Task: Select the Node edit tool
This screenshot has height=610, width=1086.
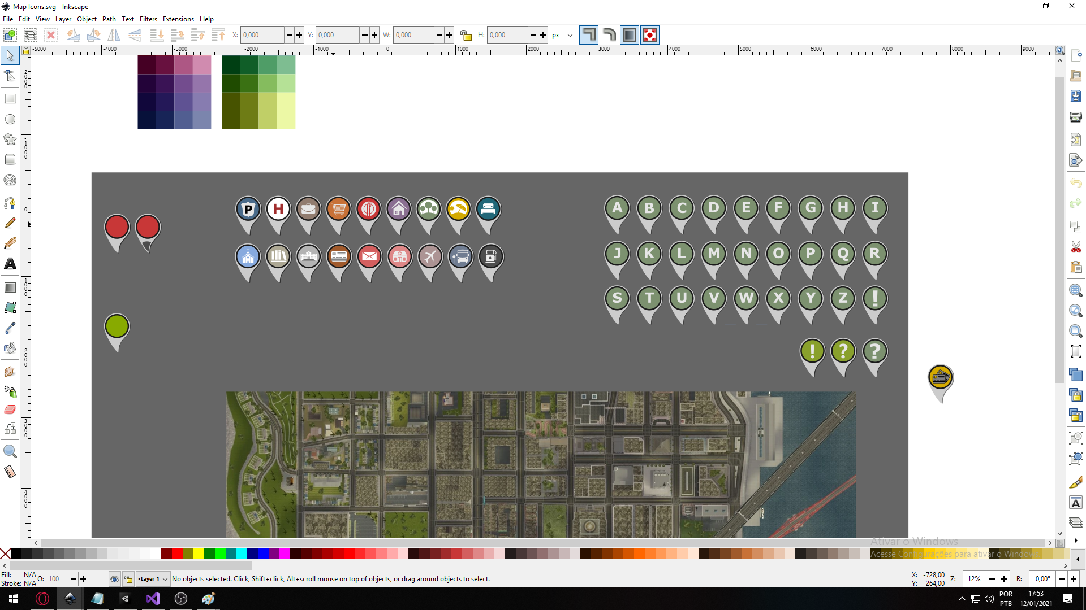Action: click(10, 76)
